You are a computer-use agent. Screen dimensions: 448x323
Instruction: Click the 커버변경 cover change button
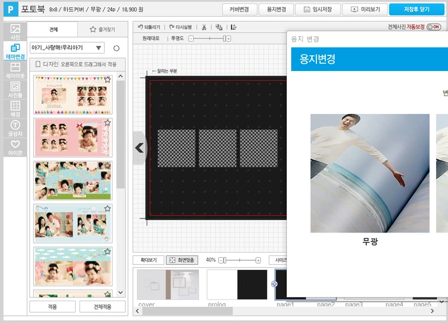pos(240,9)
